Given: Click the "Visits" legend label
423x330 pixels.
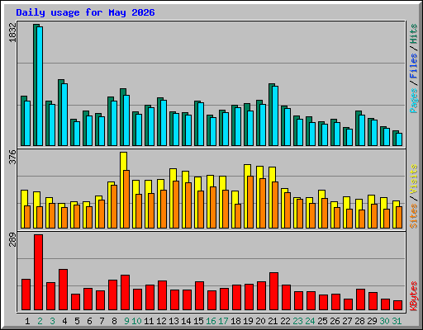Looking at the screenshot, I should pos(414,180).
